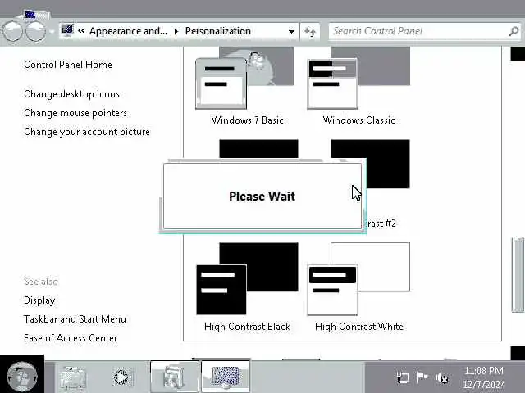The image size is (525, 393).
Task: Open Action Center flag tray icon
Action: click(x=422, y=377)
